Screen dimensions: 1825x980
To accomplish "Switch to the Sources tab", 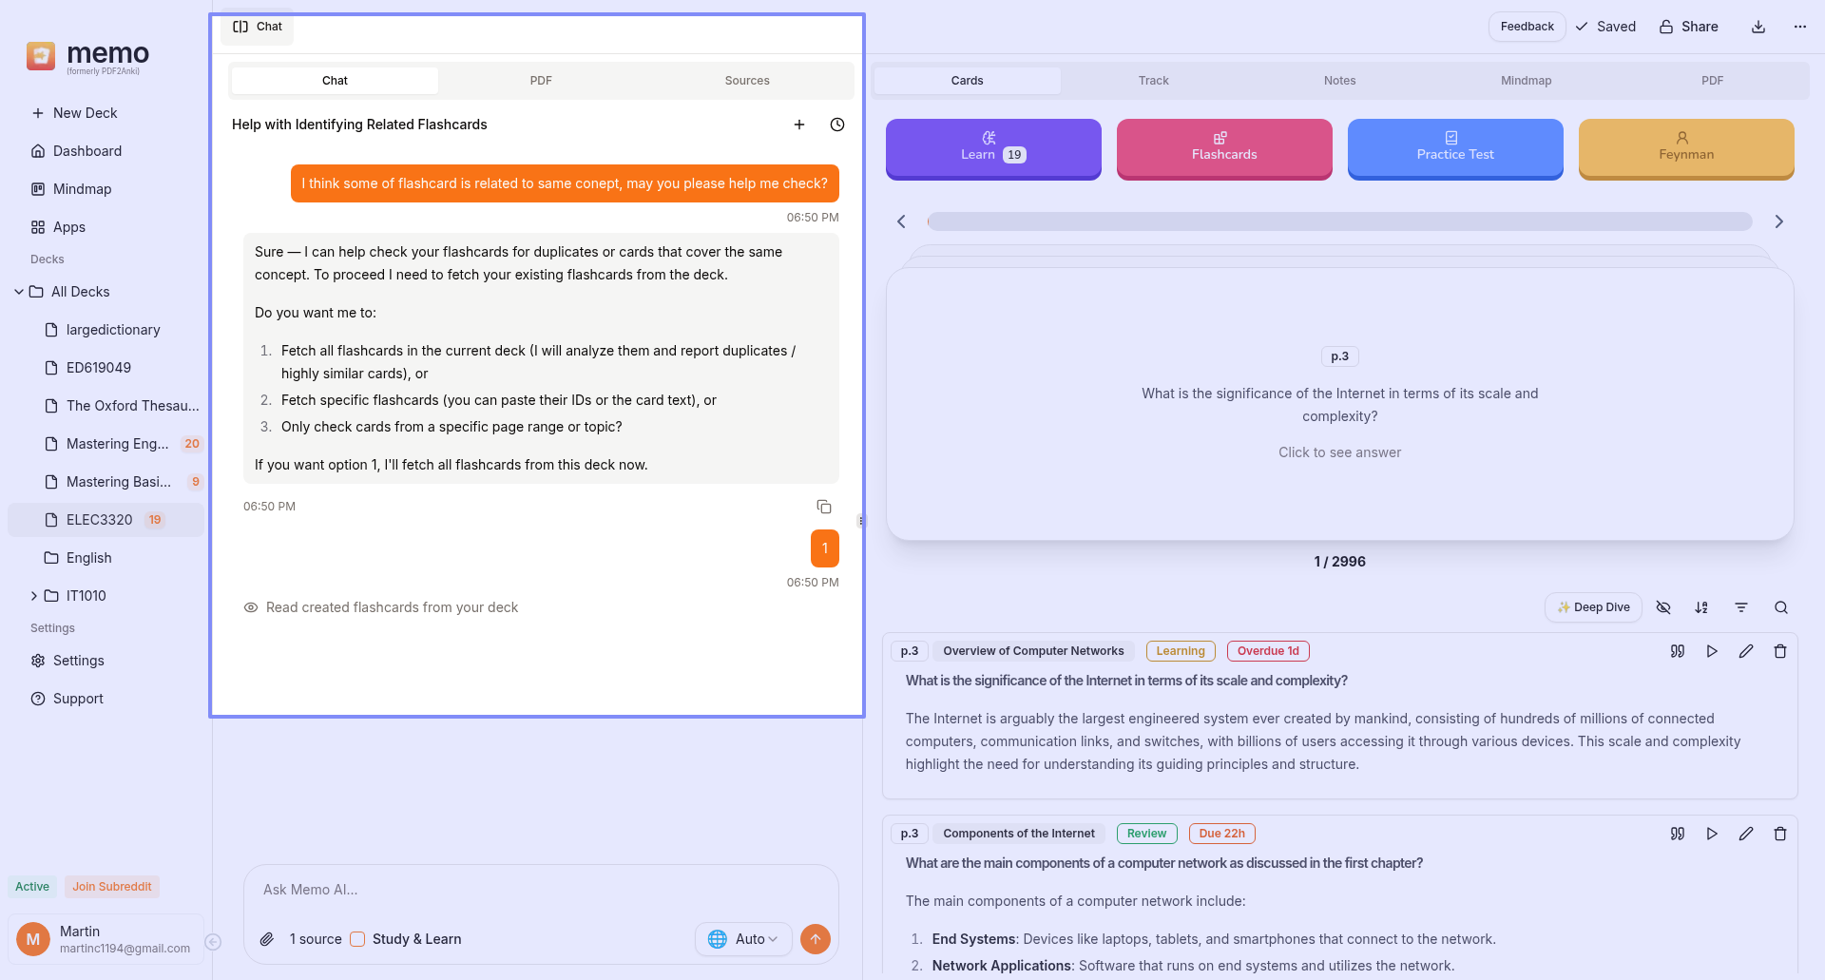I will point(747,81).
